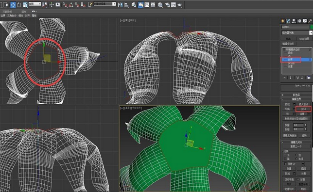Open the Render Setup icon
313x192 pixels.
click(x=167, y=5)
